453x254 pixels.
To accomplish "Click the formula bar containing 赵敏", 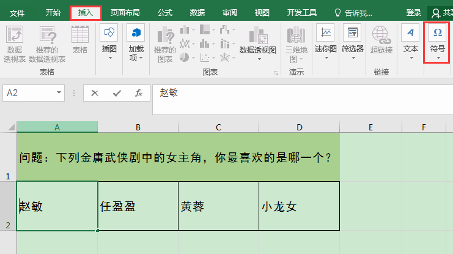I will [303, 100].
